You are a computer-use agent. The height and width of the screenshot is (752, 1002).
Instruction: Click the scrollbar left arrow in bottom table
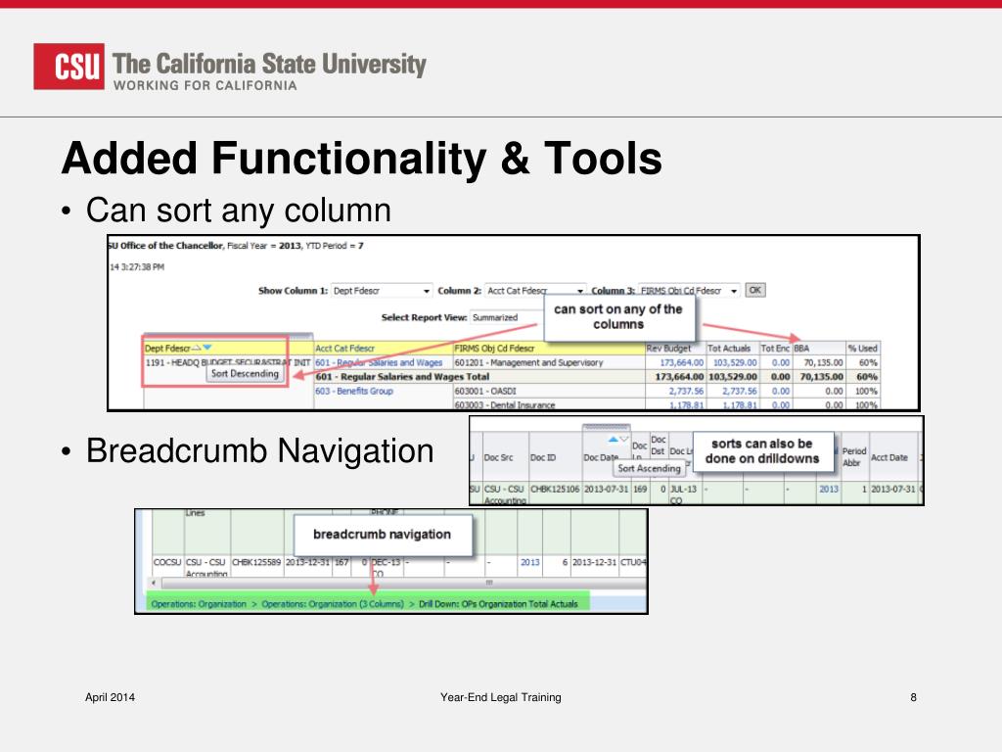154,583
